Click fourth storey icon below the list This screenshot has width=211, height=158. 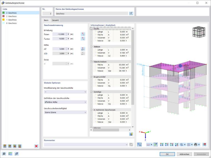pos(20,146)
